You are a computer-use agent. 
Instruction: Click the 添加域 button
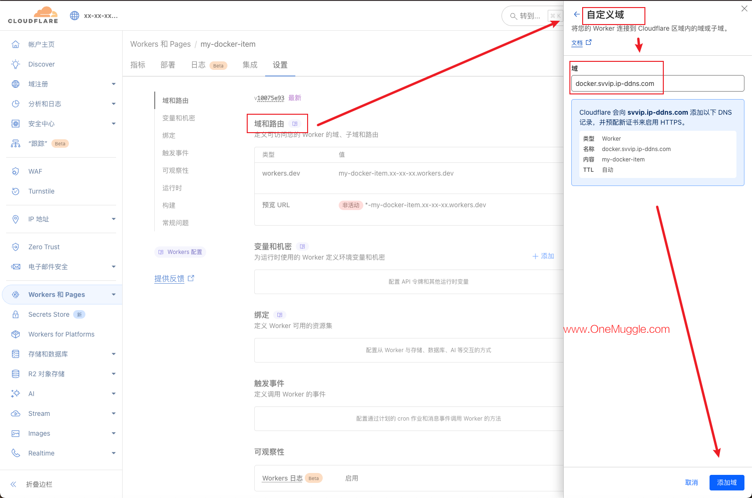click(x=727, y=482)
